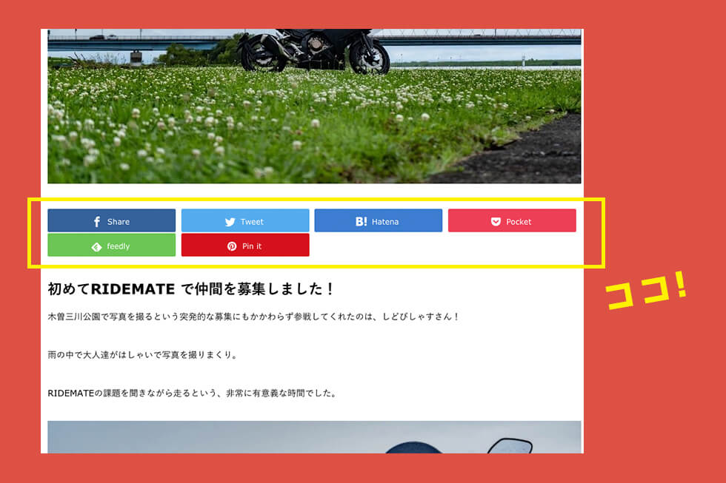Click the sentence starting with RIDEMATEの課題を聞きながら

pos(193,394)
